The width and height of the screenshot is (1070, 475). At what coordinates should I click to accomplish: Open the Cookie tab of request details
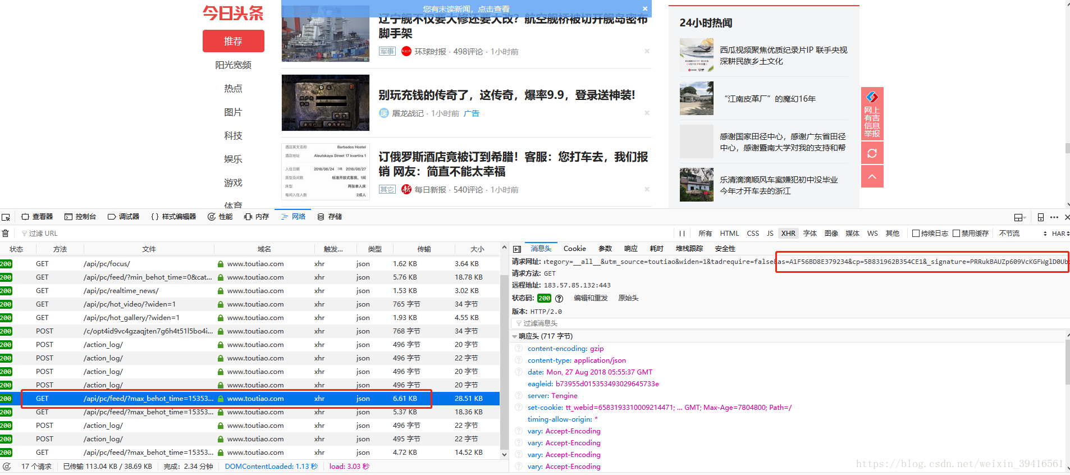pyautogui.click(x=574, y=249)
